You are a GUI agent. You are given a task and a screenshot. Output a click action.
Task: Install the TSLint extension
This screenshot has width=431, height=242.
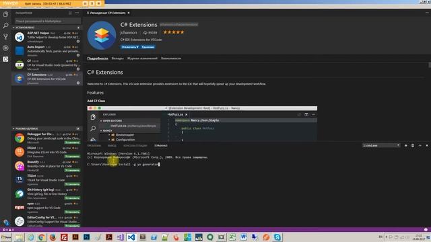click(72, 184)
